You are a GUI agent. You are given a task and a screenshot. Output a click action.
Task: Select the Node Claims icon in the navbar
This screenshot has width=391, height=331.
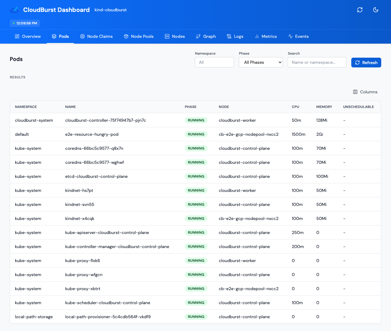click(82, 36)
